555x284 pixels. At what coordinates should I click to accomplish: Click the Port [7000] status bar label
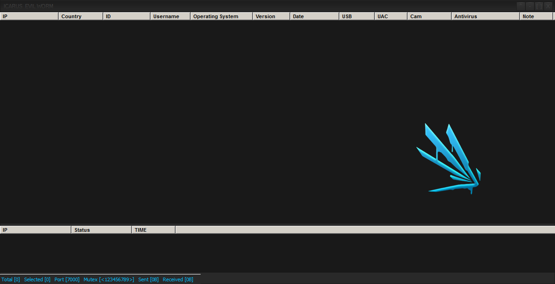coord(67,279)
